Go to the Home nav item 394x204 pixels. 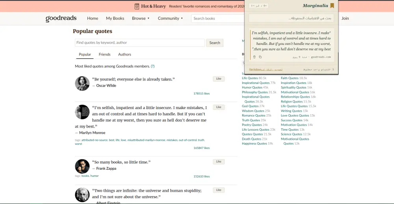tap(93, 19)
